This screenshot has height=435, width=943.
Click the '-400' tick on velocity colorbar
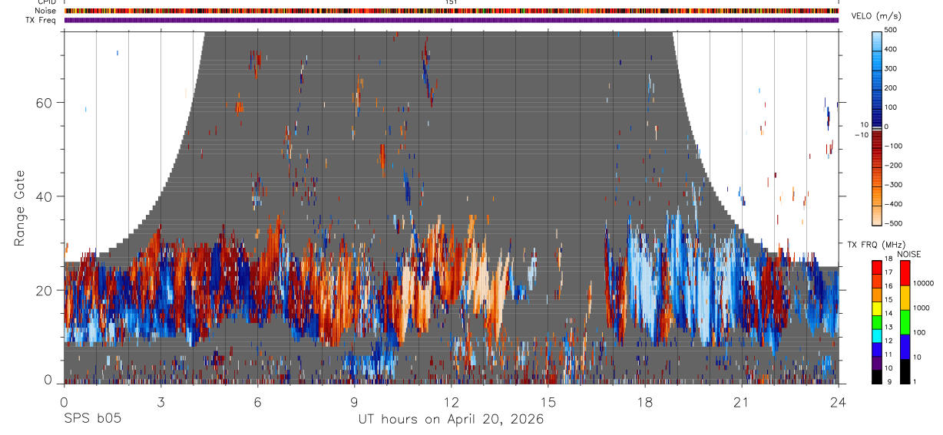pos(894,204)
